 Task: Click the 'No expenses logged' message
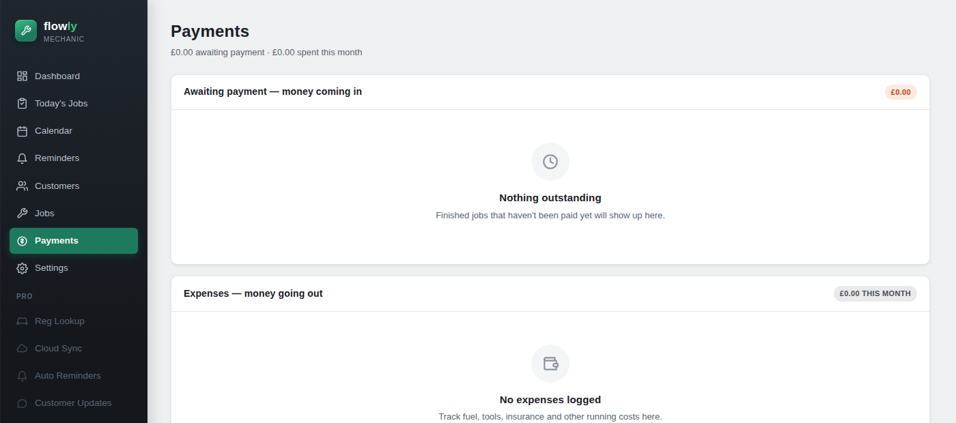550,400
